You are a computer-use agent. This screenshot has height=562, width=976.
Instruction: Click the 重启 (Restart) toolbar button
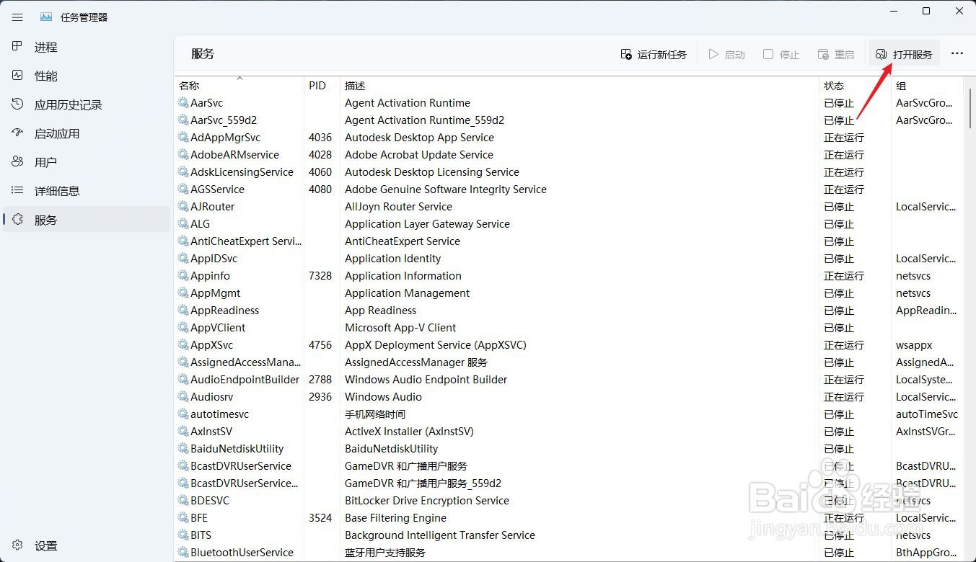pos(836,54)
